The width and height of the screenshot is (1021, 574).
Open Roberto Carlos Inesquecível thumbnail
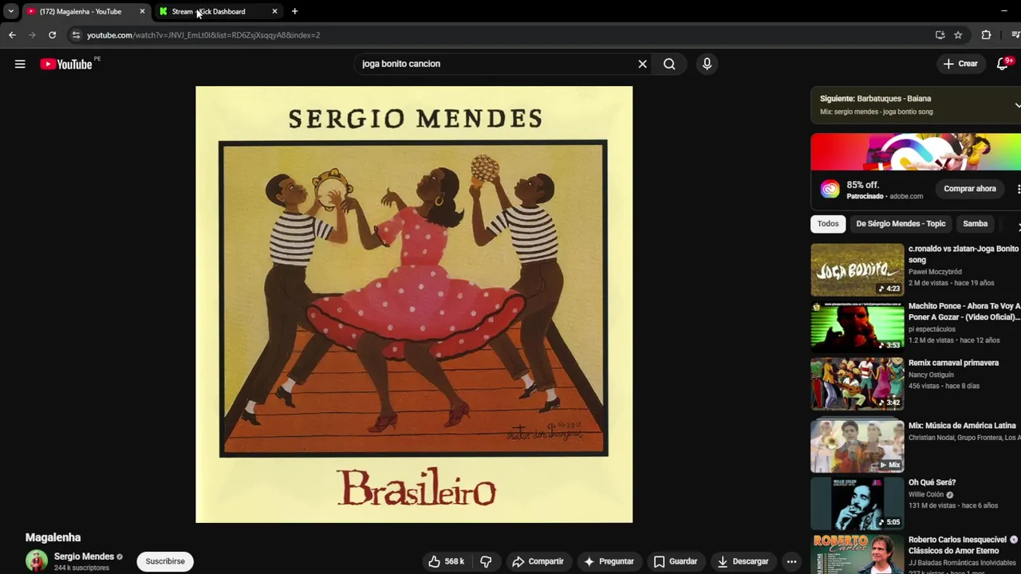[x=857, y=554]
